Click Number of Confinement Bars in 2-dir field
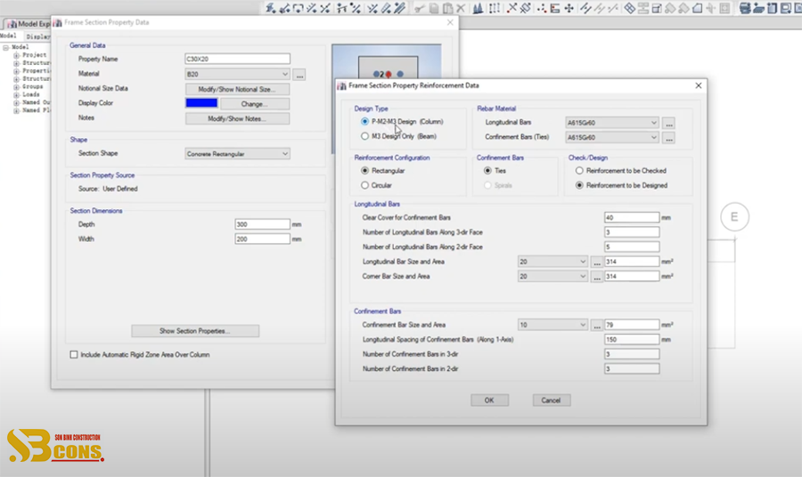Screen dimensions: 802x477 click(632, 368)
